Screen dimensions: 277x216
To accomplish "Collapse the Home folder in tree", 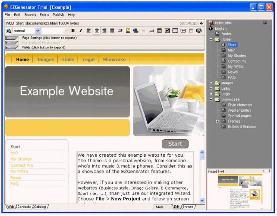I will 211,39.
